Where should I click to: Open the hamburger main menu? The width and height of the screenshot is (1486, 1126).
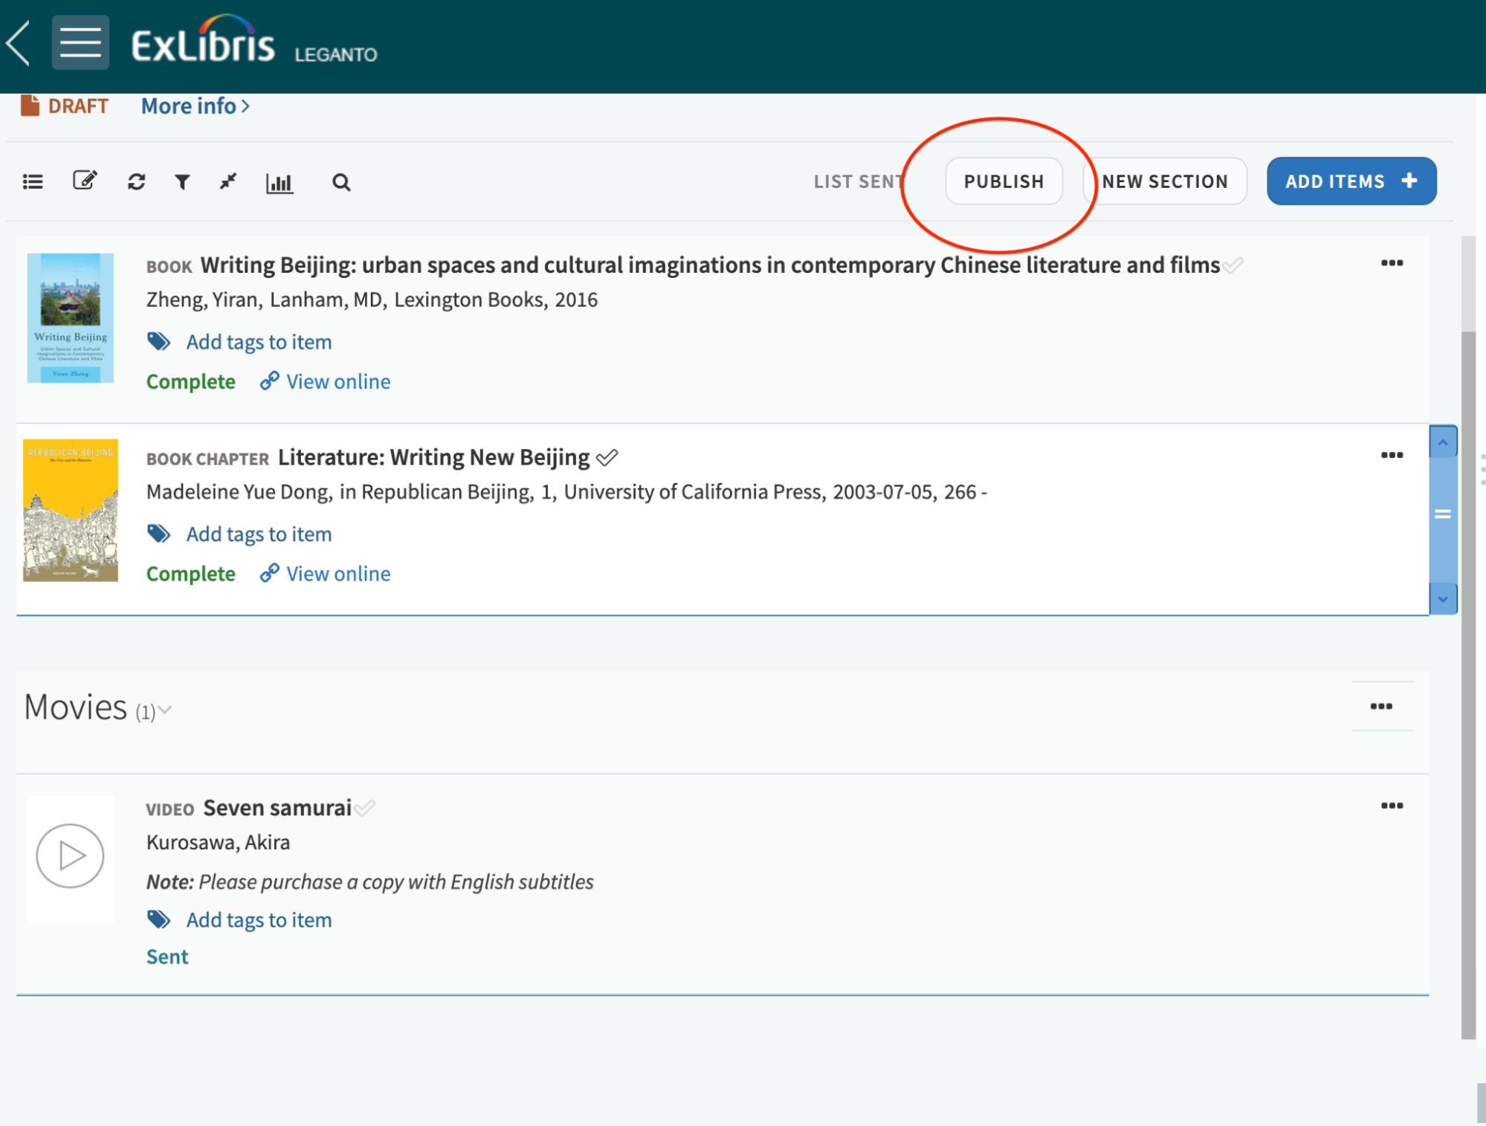click(x=80, y=43)
